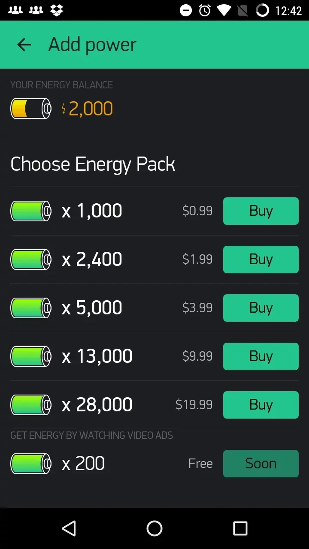Open the Dropbox notification icon in status bar
This screenshot has height=549, width=309.
point(57,10)
